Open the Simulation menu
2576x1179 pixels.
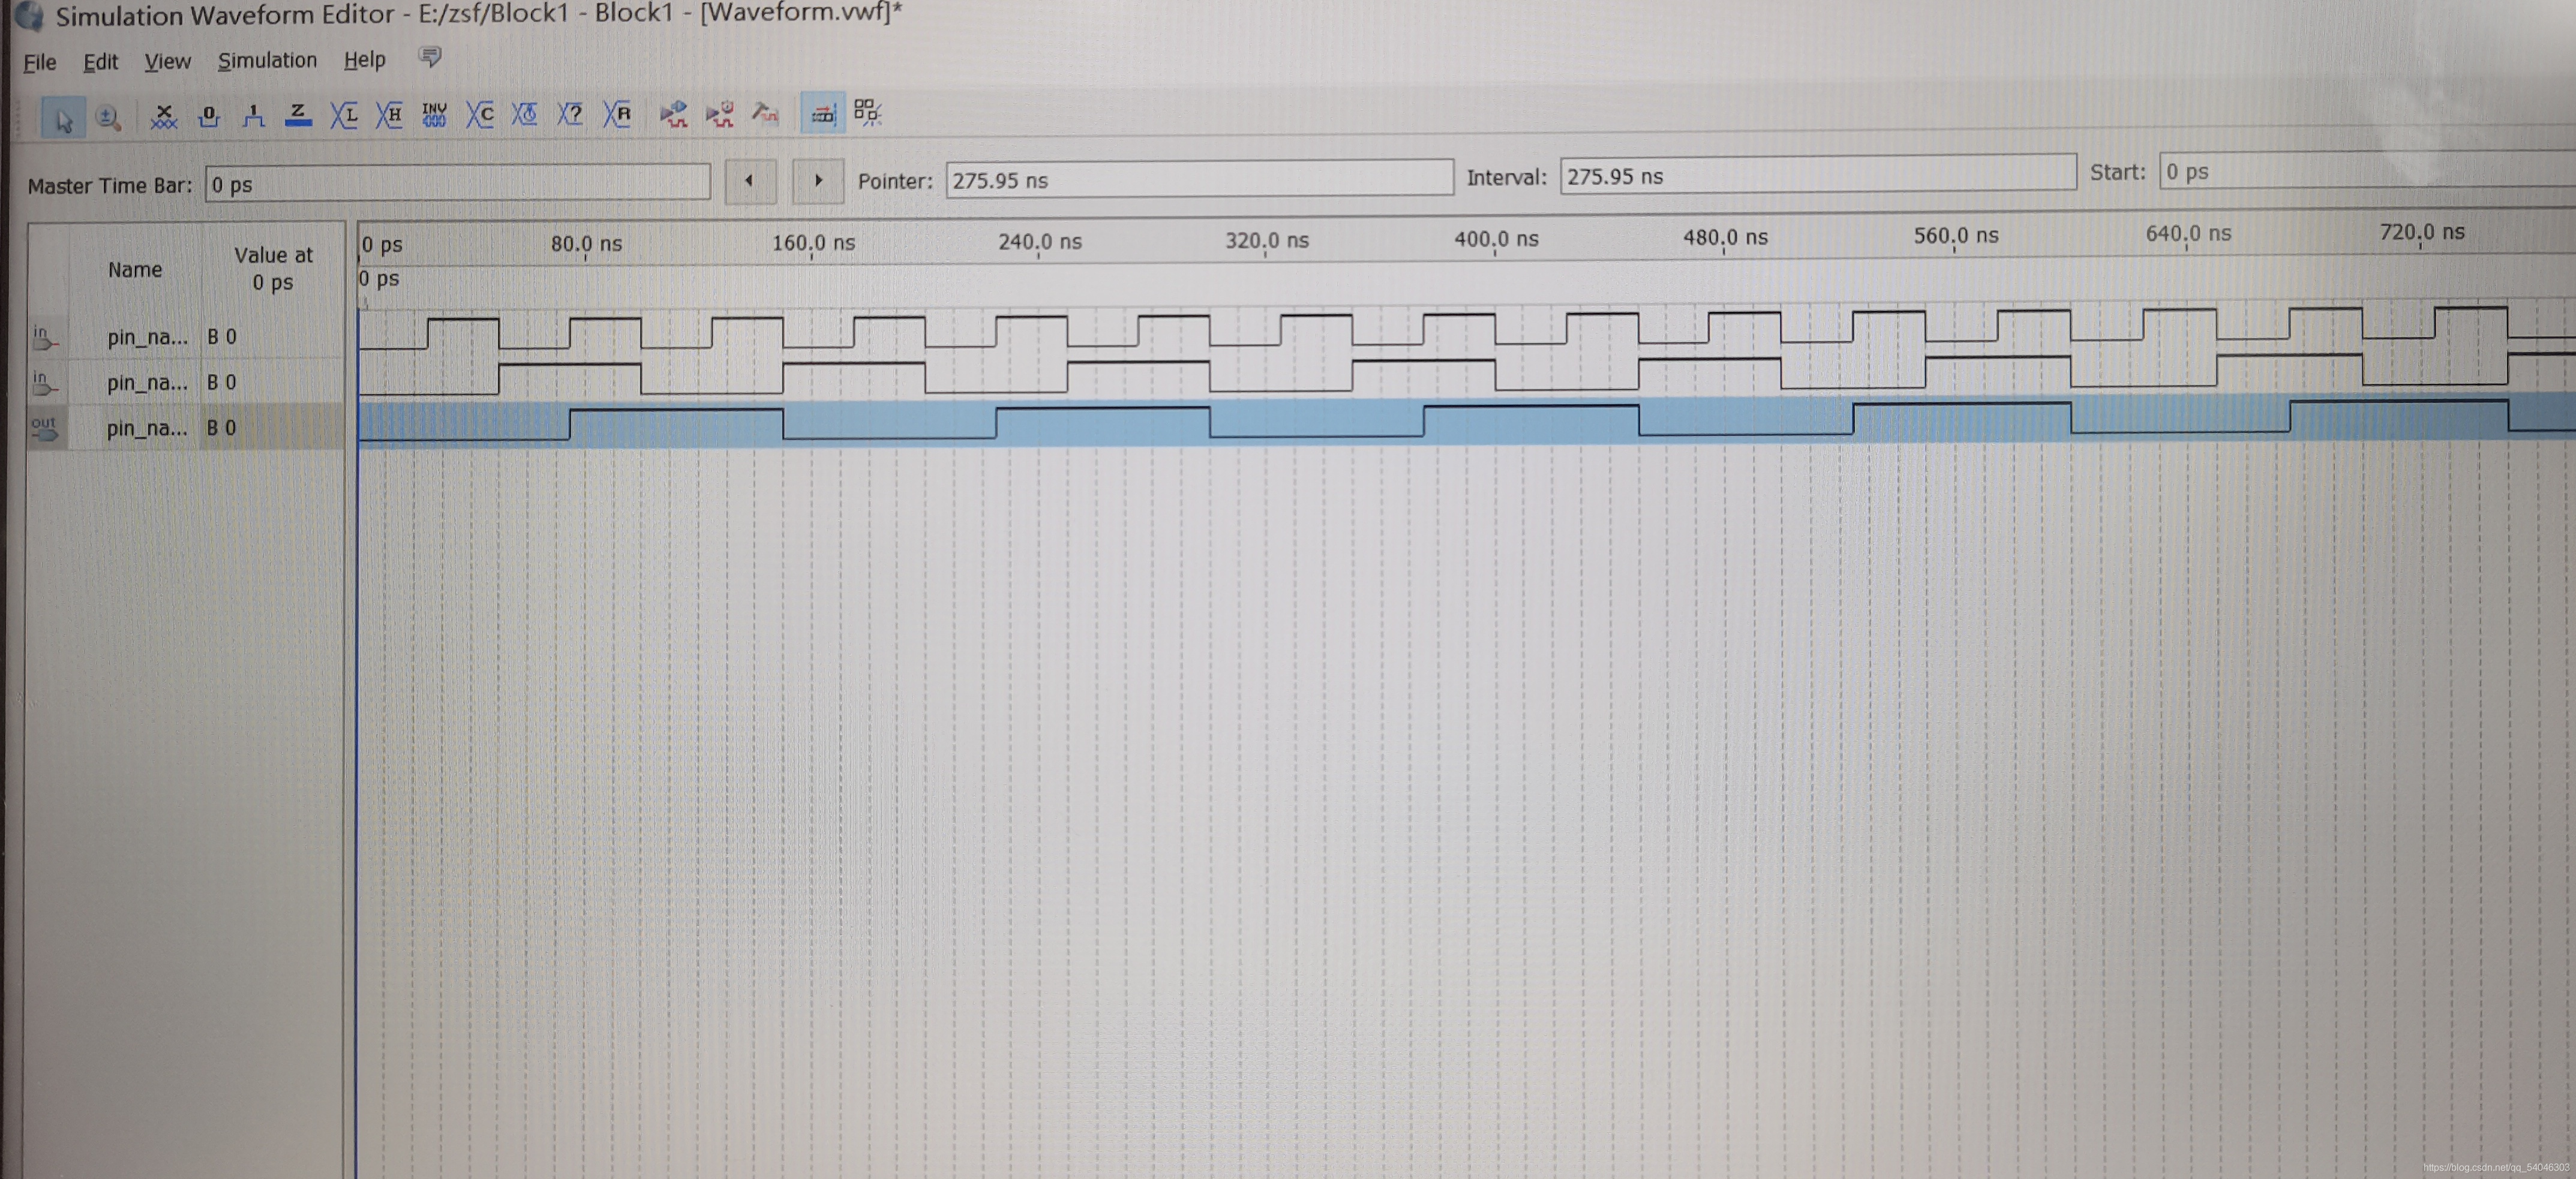point(267,60)
